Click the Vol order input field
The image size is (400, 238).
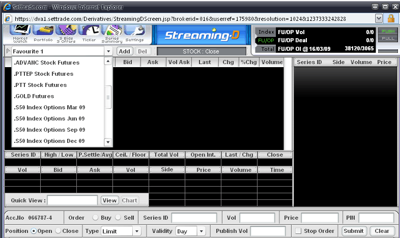[x=257, y=218]
